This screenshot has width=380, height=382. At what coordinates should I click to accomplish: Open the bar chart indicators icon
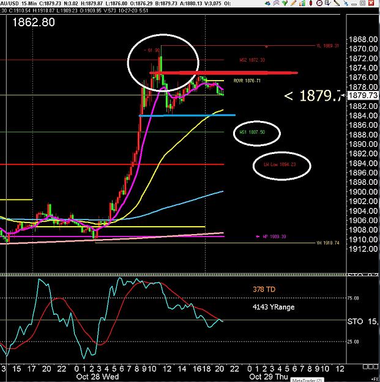click(302, 3)
